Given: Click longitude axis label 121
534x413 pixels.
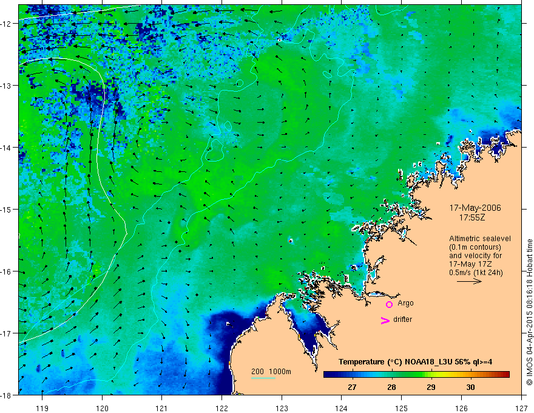Looking at the screenshot, I should [x=162, y=408].
